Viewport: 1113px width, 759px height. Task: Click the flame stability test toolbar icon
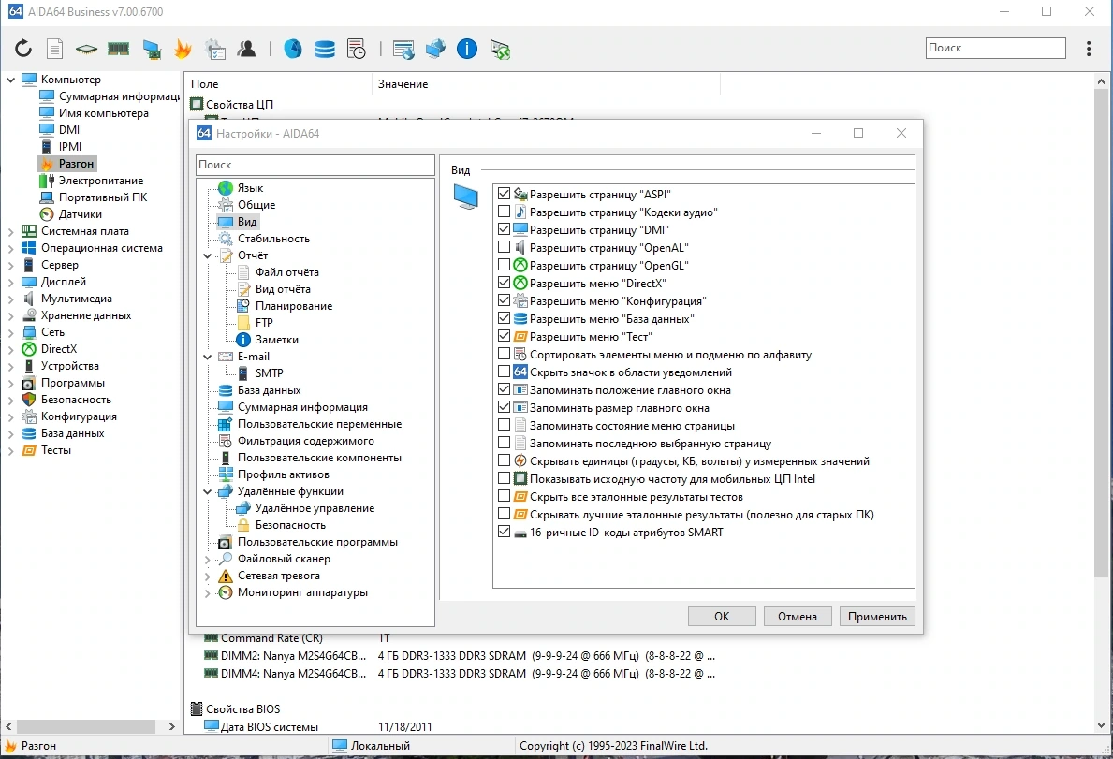[183, 49]
